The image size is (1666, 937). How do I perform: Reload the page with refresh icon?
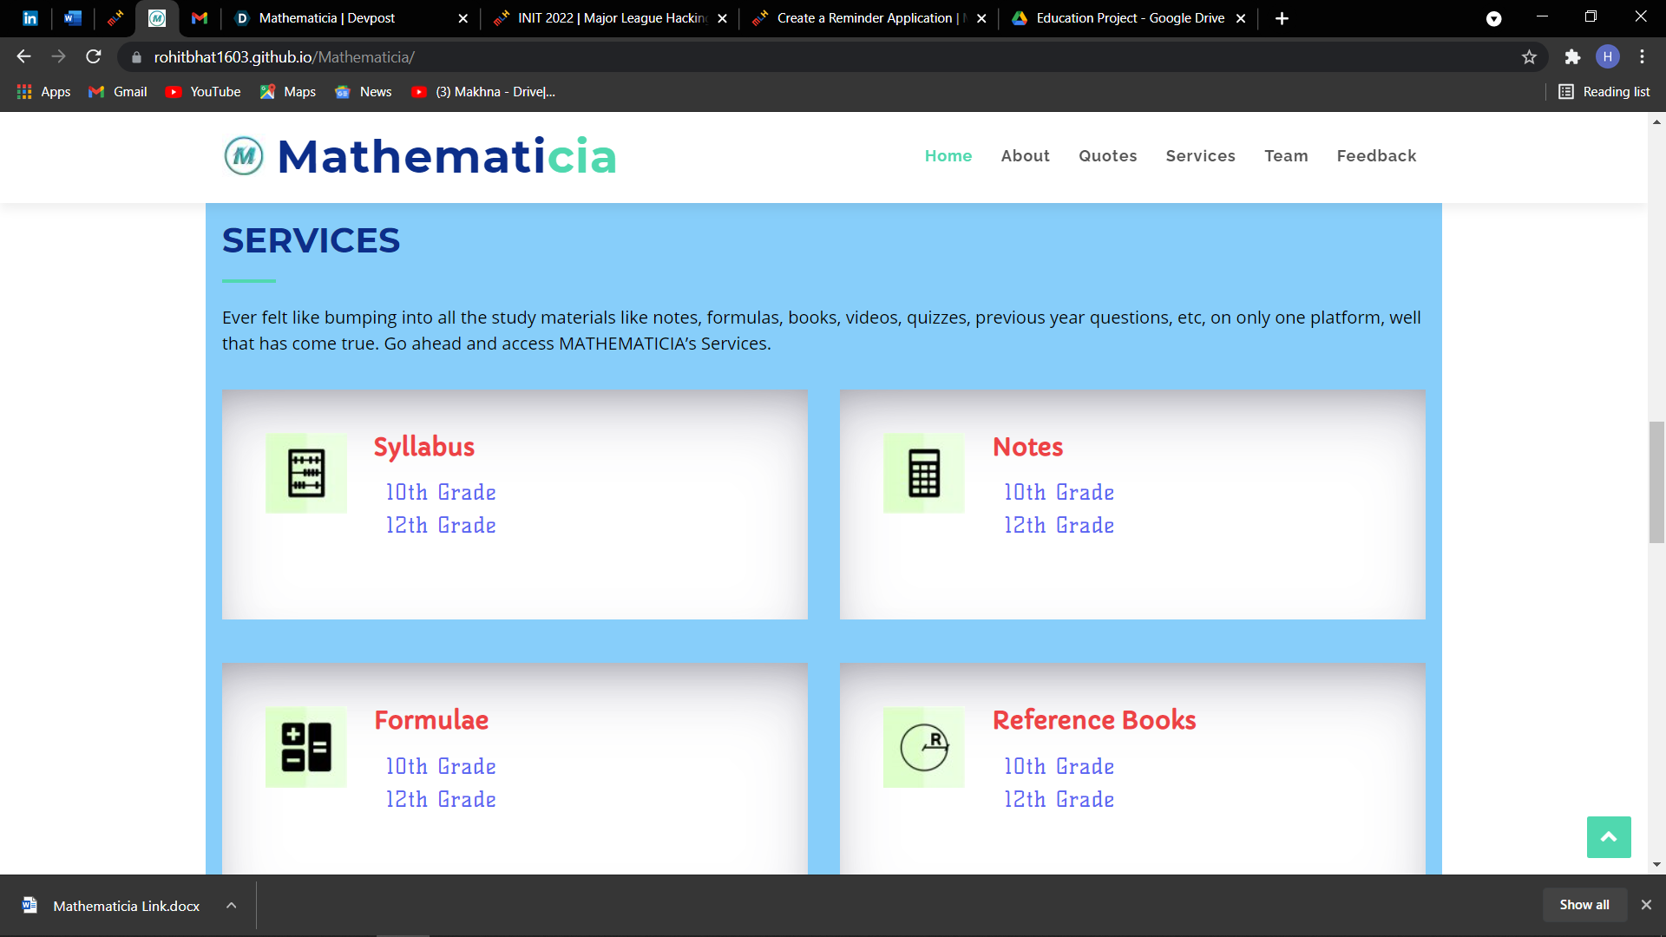94,57
